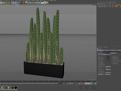The image size is (121, 91).
Task: Toggle Scale keyframe recording icon
Action: [x=87, y=83]
